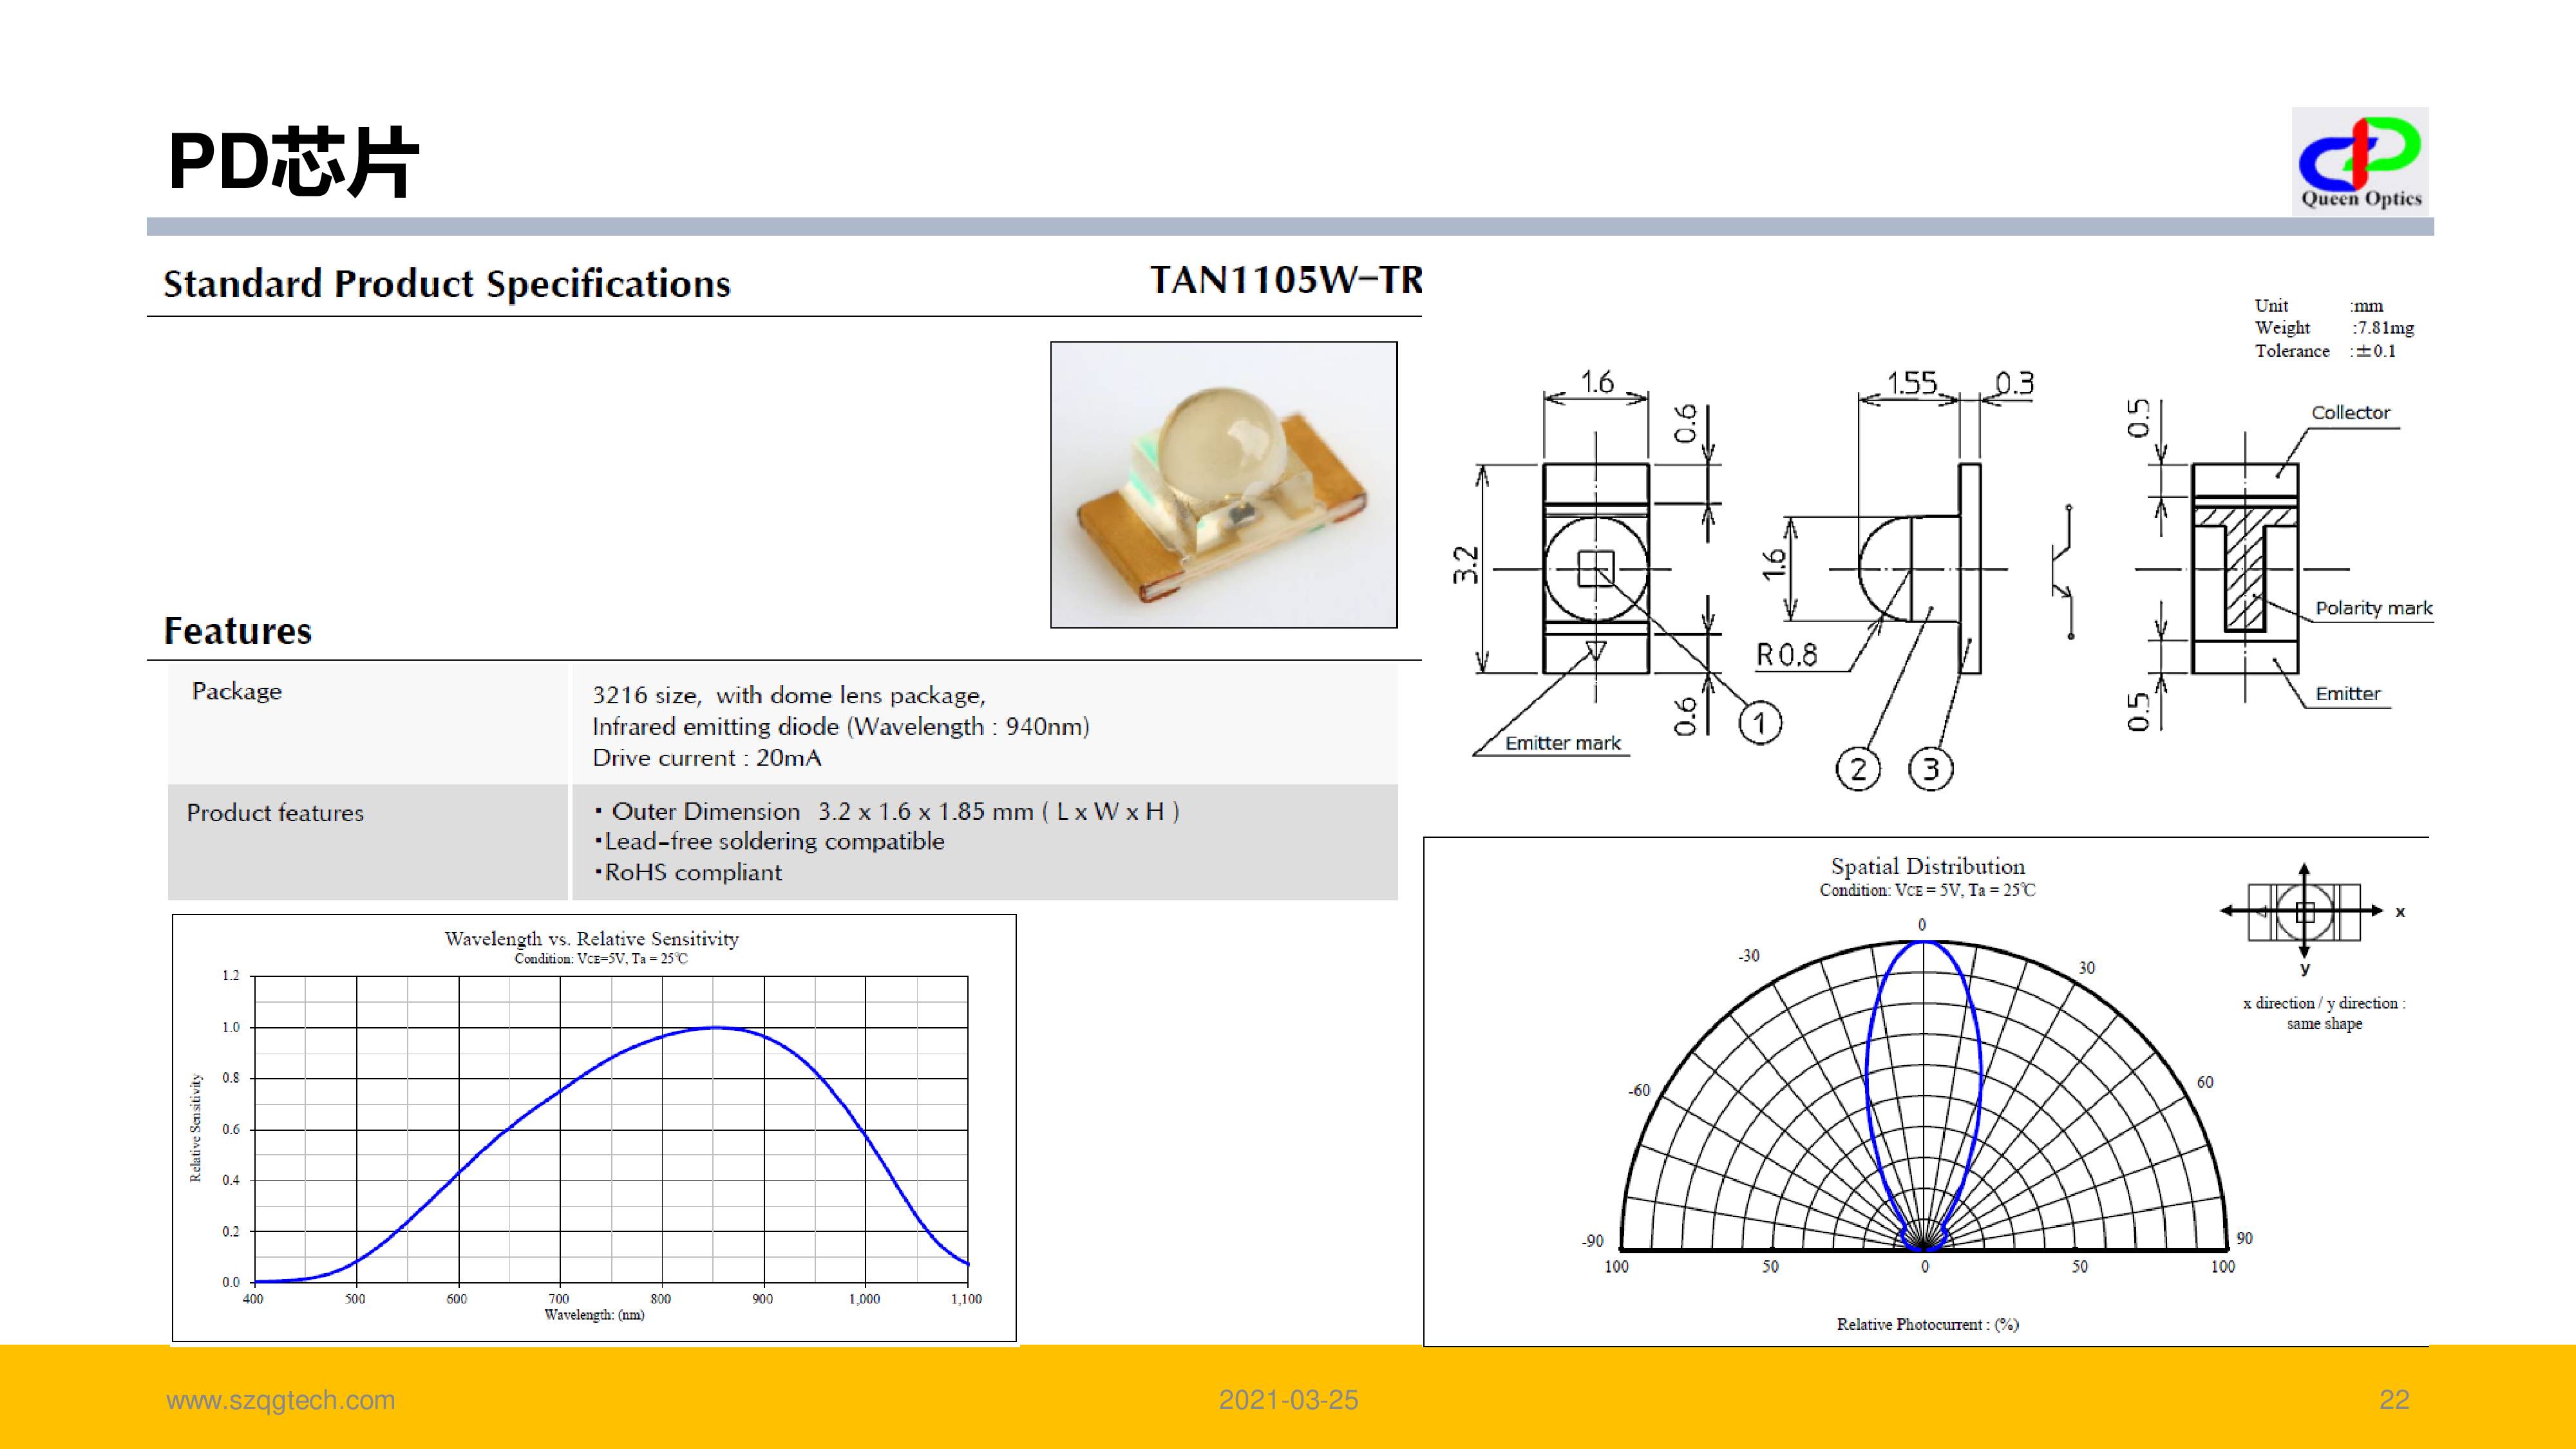Click the circled number 3 callout

tap(1931, 769)
